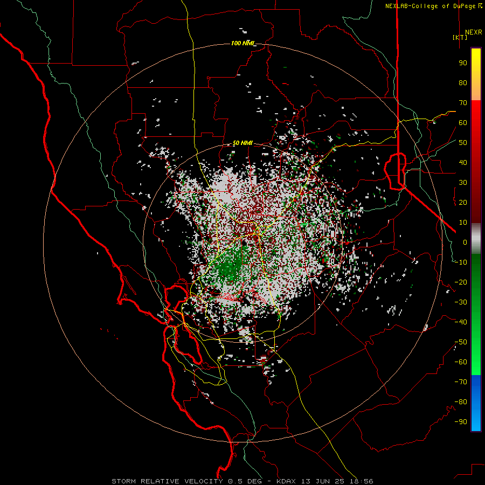Click the -10 scale value
Screen dimensions: 485x485
point(461,262)
